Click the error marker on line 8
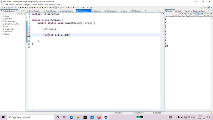Image resolution: width=213 pixels, height=120 pixels. click(27, 35)
